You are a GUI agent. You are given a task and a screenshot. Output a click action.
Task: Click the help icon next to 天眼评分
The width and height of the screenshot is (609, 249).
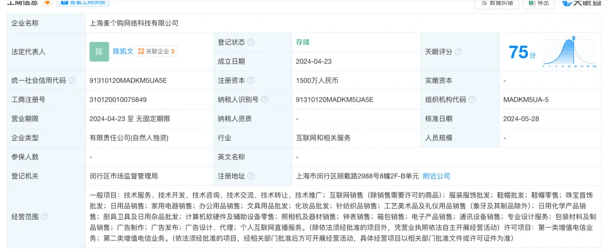(x=458, y=51)
